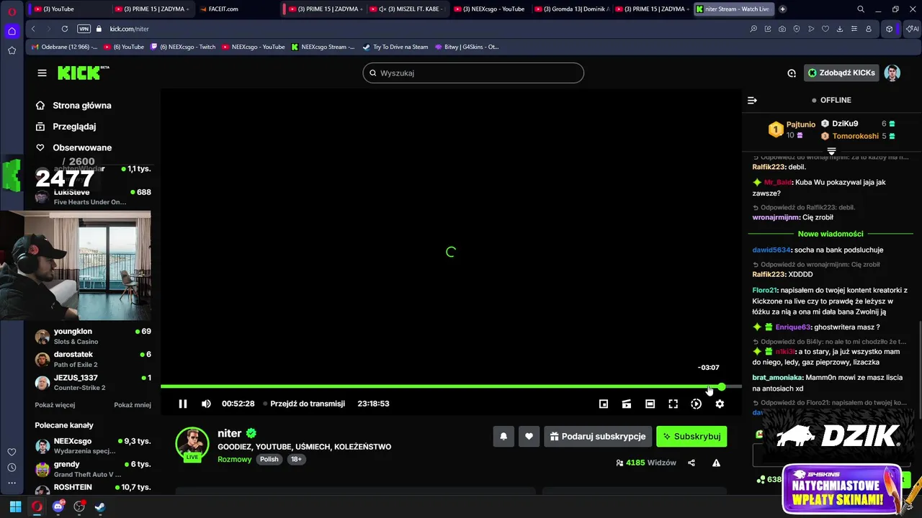Go to Strona główna

[x=81, y=105]
